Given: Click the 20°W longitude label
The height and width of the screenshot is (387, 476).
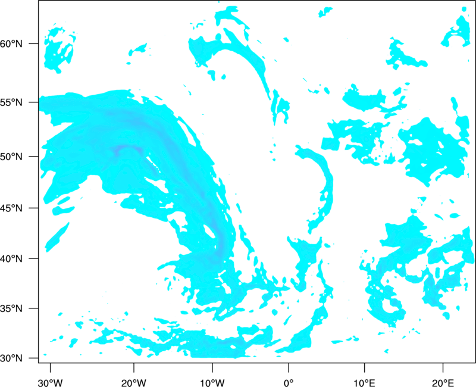Looking at the screenshot, I should click(x=134, y=383).
